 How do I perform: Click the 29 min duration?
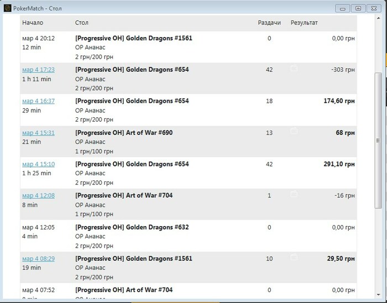pyautogui.click(x=32, y=111)
